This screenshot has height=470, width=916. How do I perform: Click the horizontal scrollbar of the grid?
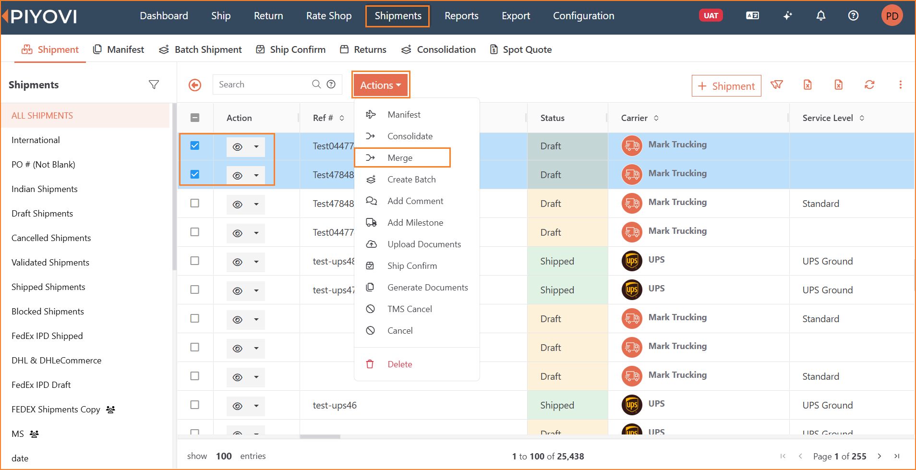point(320,437)
